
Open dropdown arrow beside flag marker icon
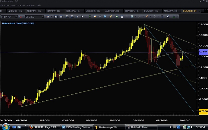[x=86, y=17]
